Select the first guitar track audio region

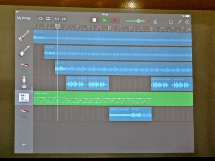coord(113,37)
